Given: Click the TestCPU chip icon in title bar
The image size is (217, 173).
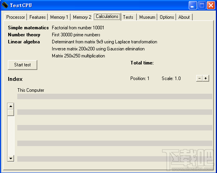Looking at the screenshot, I should (5, 5).
